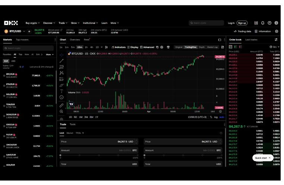Toggle auto scale on the chart

click(x=222, y=117)
